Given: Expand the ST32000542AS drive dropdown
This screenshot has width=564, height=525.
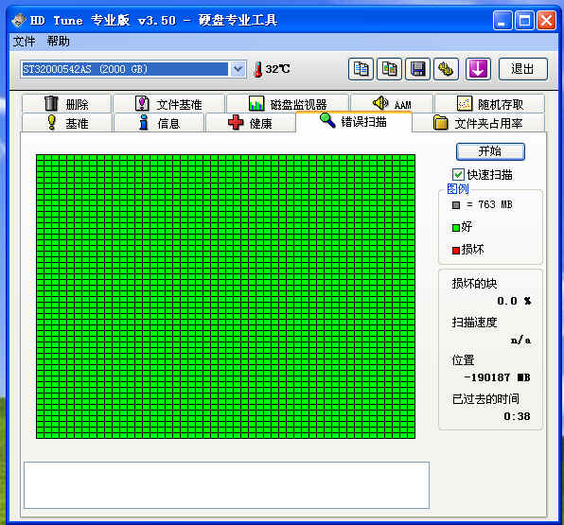Looking at the screenshot, I should click(238, 69).
